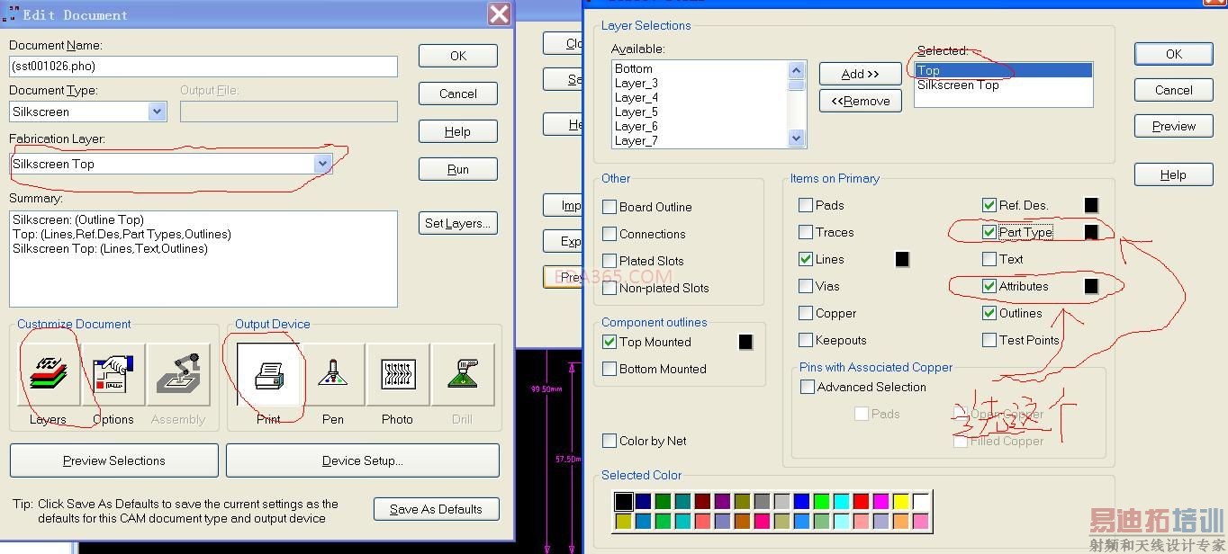Click the Available list scroll-down arrow
Image resolution: width=1228 pixels, height=554 pixels.
pyautogui.click(x=796, y=138)
